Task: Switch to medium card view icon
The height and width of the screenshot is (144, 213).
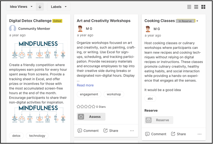Action: click(196, 7)
